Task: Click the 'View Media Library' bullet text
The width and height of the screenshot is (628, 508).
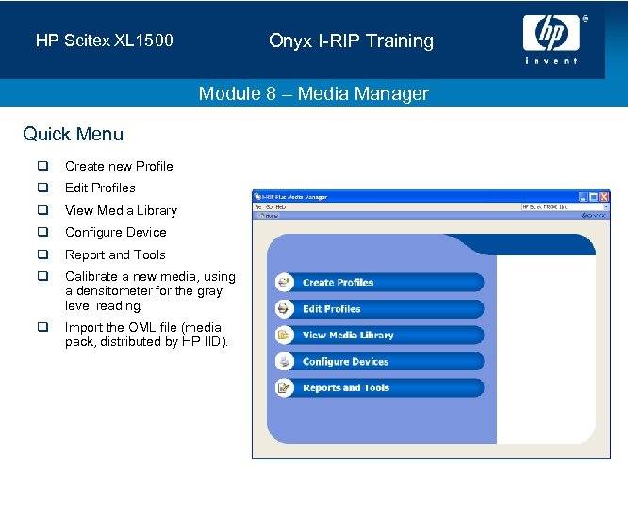Action: 121,210
